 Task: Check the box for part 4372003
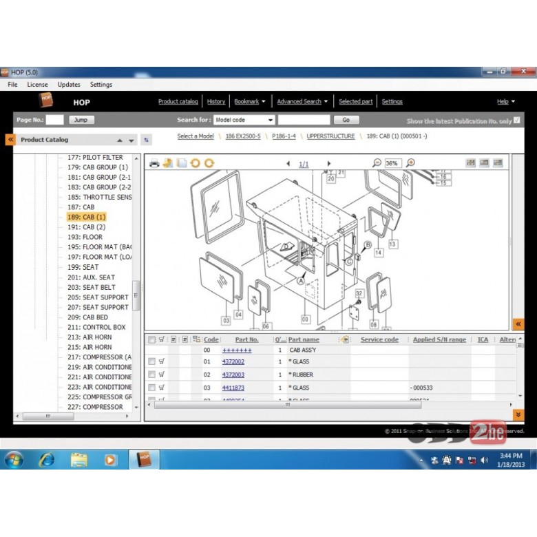151,375
